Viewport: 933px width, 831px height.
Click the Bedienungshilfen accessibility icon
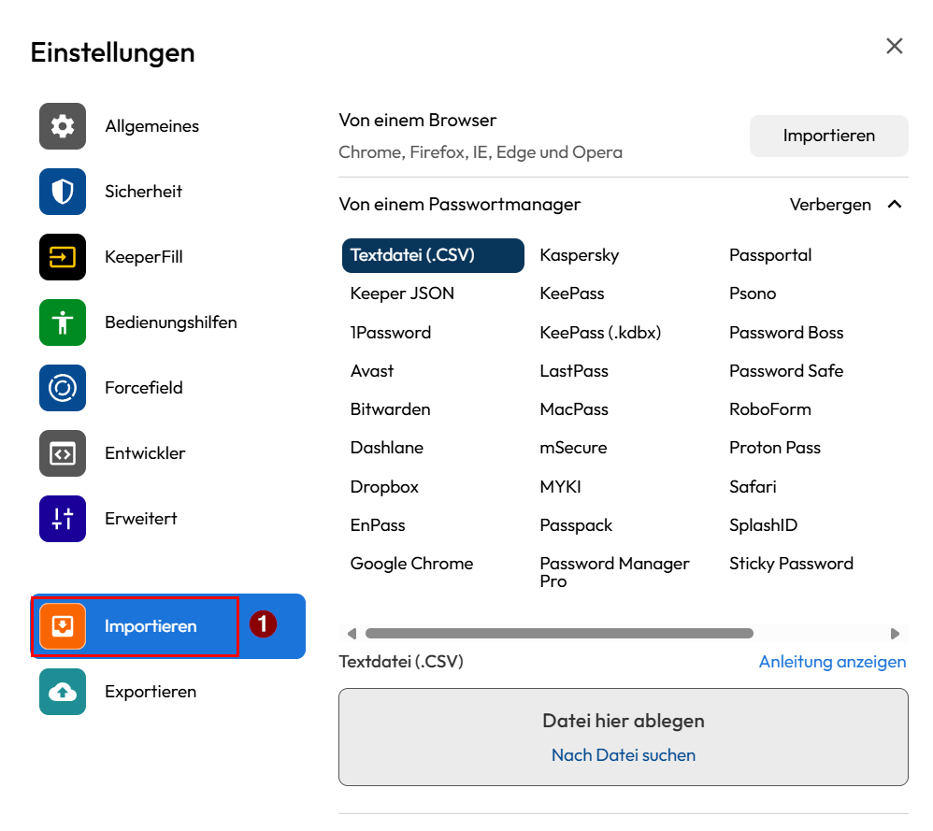63,322
